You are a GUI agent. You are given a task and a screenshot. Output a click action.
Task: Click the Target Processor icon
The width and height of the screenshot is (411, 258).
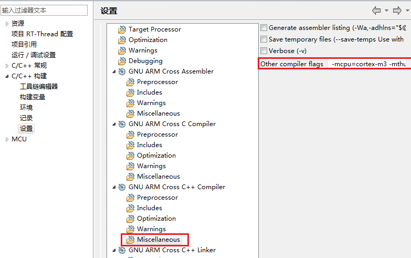tap(122, 29)
